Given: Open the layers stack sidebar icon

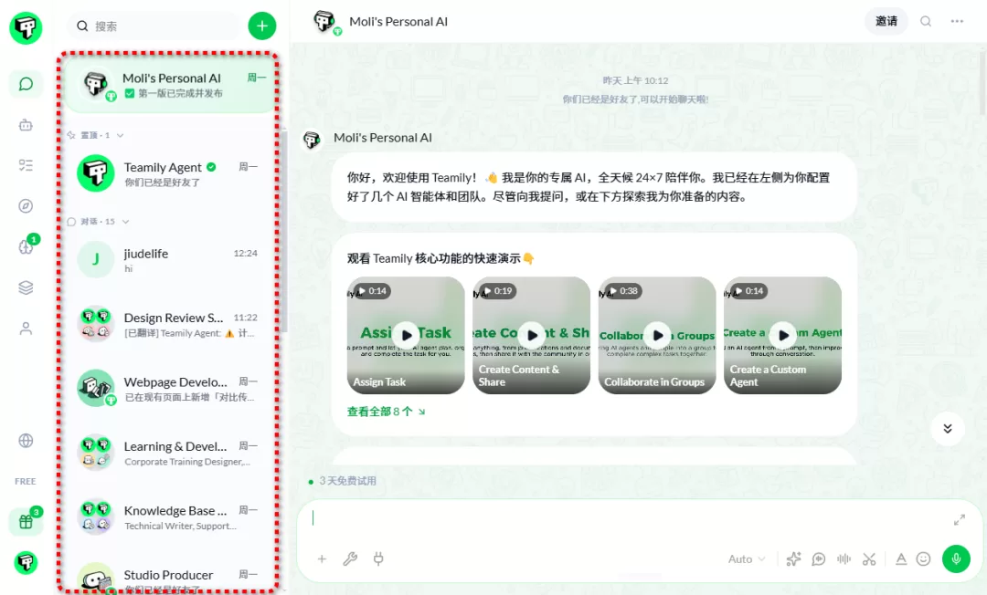Looking at the screenshot, I should pyautogui.click(x=26, y=287).
